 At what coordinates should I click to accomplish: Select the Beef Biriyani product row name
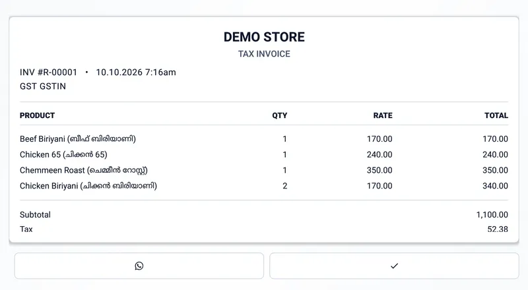click(x=78, y=139)
